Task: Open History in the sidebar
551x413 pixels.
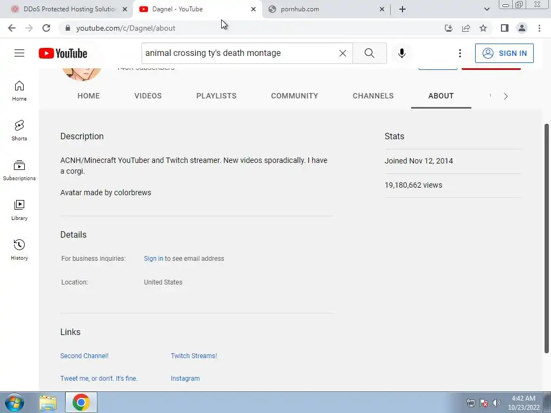Action: (19, 250)
